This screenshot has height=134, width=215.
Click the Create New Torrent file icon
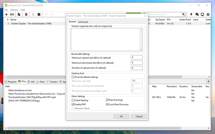click(19, 14)
